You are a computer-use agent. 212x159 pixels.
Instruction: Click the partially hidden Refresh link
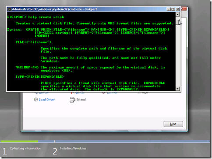44,93
